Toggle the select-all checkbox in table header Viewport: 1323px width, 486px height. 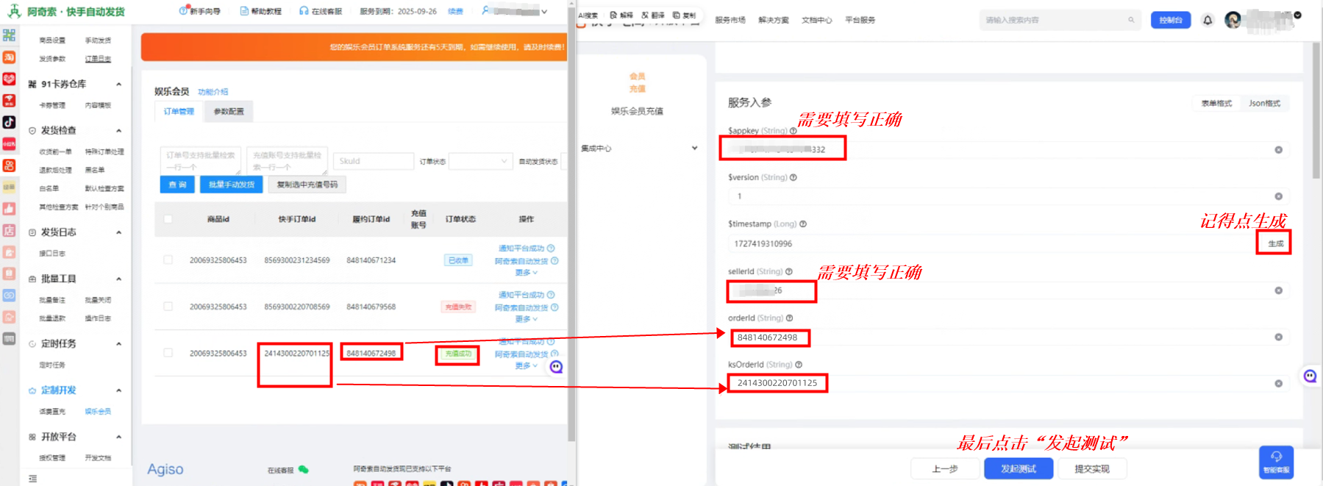[168, 219]
